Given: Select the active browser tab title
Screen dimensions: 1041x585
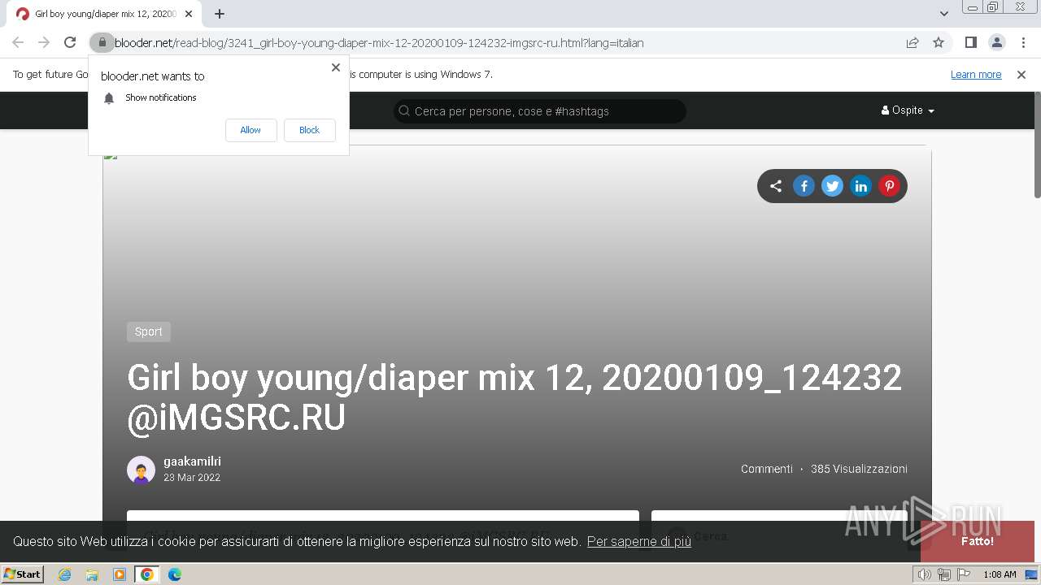Looking at the screenshot, I should coord(106,14).
